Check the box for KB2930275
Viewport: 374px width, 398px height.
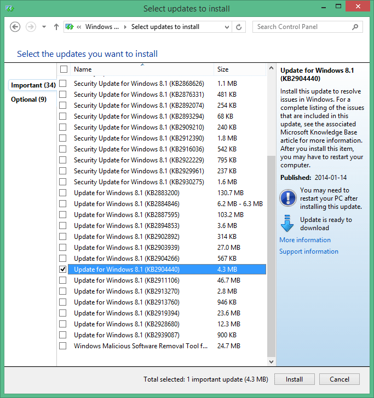(63, 182)
